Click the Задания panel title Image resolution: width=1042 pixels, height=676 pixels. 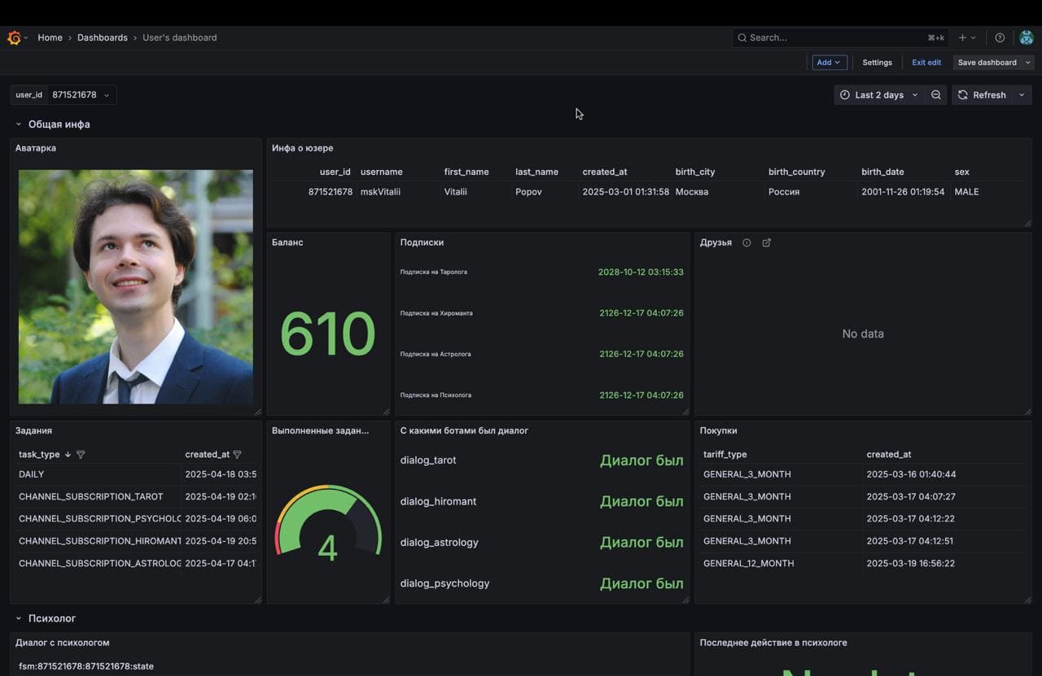coord(33,430)
